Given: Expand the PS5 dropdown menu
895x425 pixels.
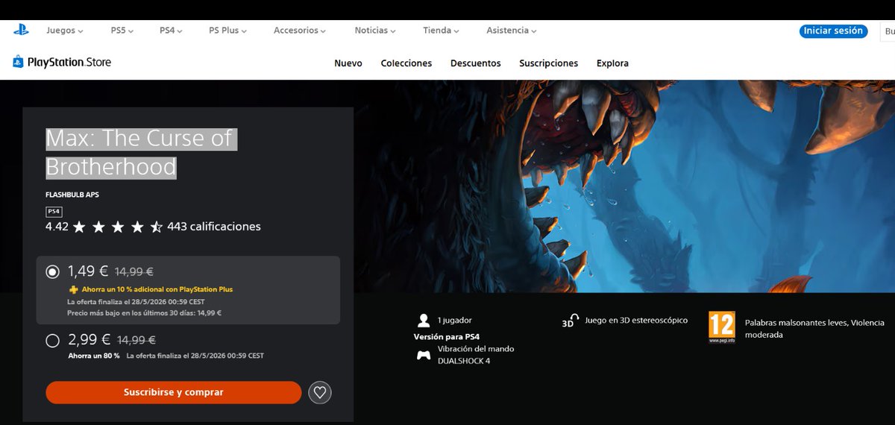Looking at the screenshot, I should (x=122, y=31).
